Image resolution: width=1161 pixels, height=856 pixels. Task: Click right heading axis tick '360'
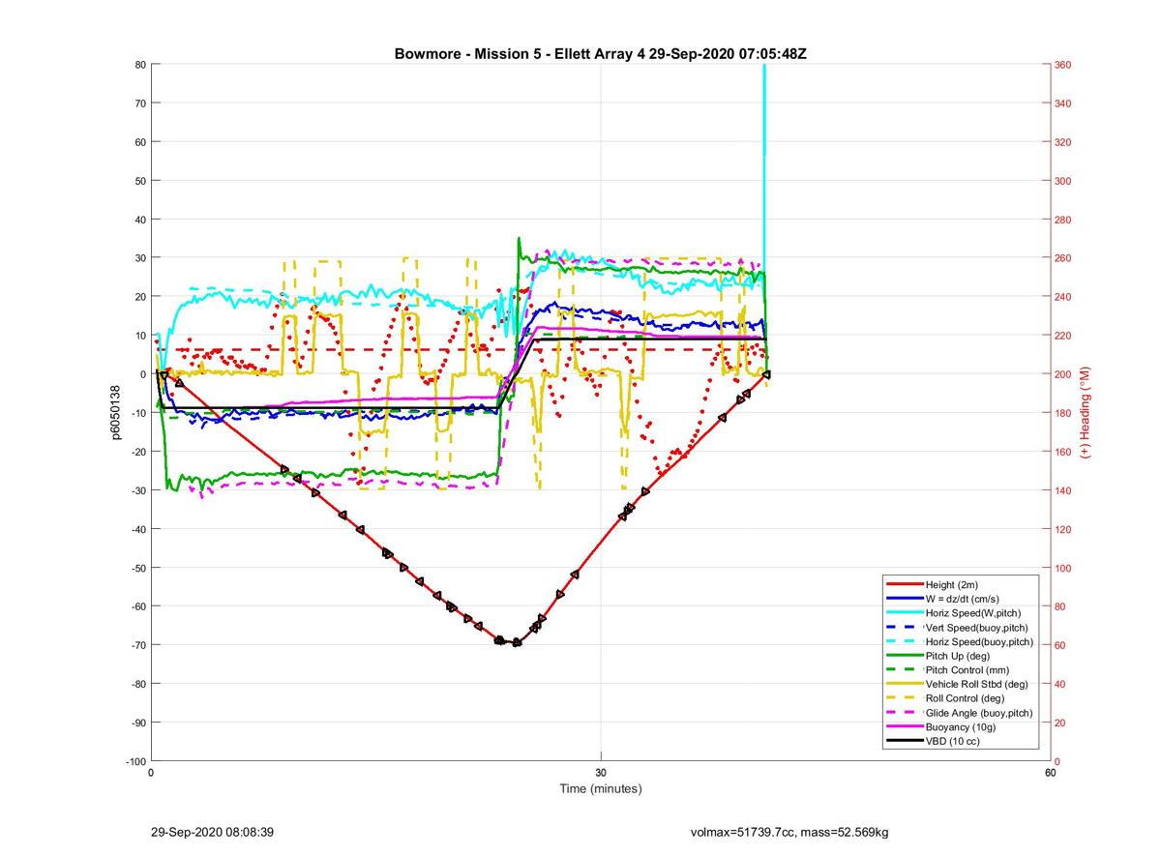(x=1062, y=65)
